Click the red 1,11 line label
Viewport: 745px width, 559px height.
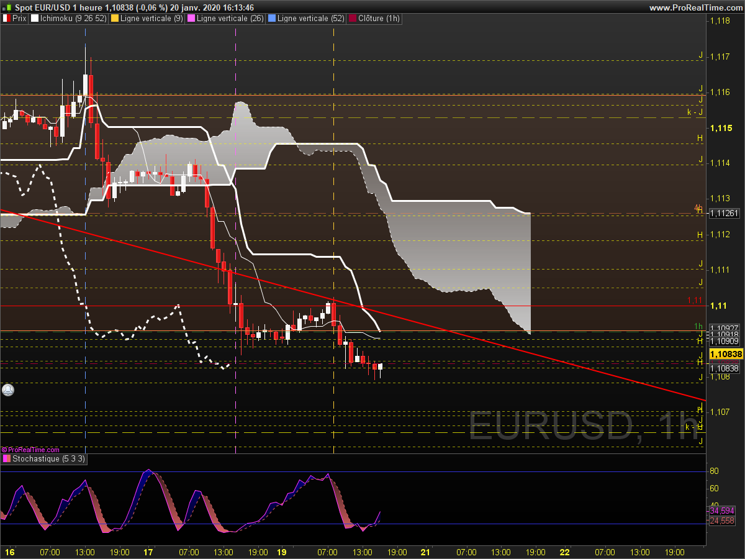pyautogui.click(x=695, y=301)
